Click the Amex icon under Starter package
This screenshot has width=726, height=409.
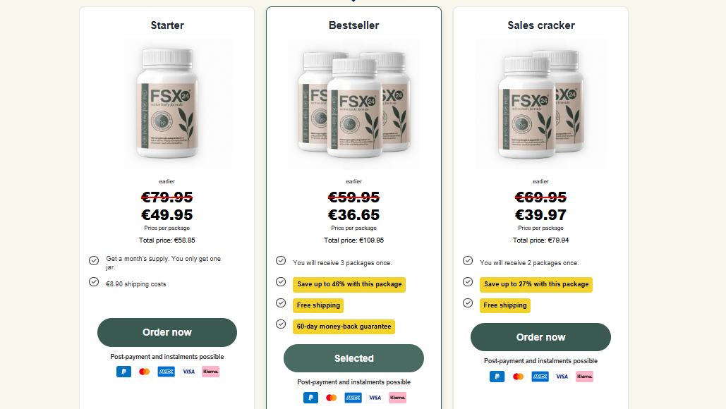point(166,372)
